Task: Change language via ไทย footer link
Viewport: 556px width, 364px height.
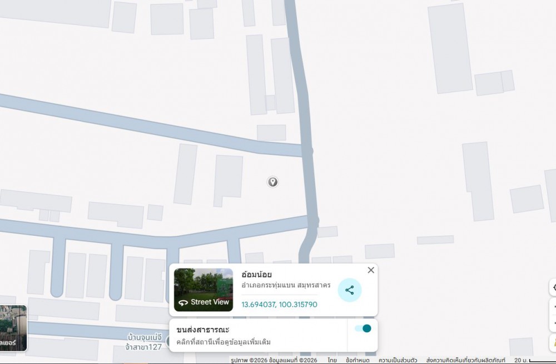Action: [x=332, y=360]
